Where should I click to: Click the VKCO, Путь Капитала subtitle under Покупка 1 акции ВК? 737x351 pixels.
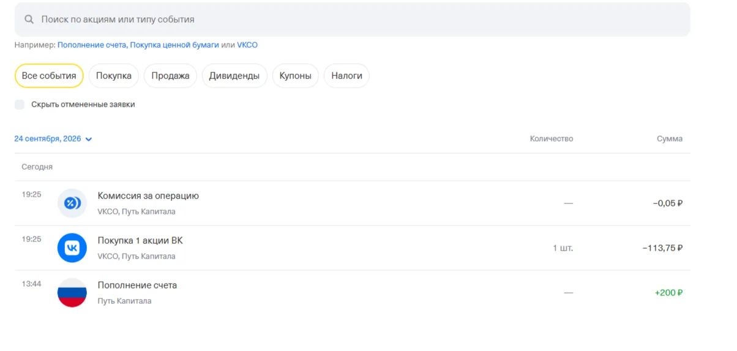tap(137, 257)
